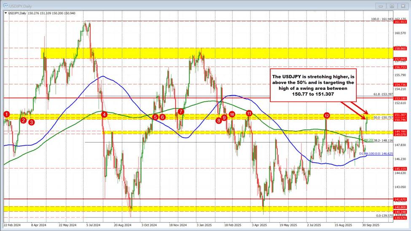Viewport: 411px width, 231px height.
Task: Click the 5 Jul 2024 date label
Action: (88, 226)
